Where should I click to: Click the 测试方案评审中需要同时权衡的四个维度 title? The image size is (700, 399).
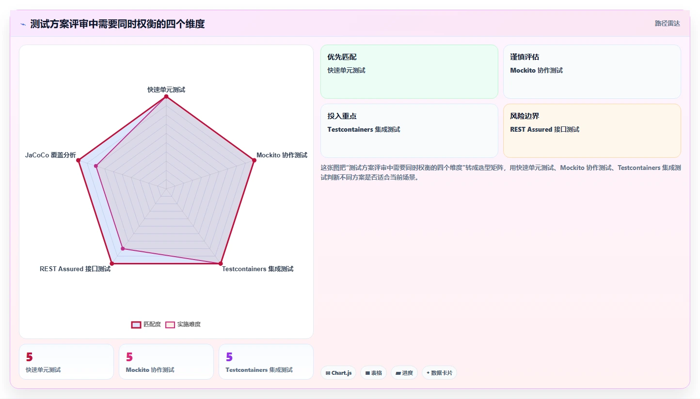pyautogui.click(x=117, y=24)
